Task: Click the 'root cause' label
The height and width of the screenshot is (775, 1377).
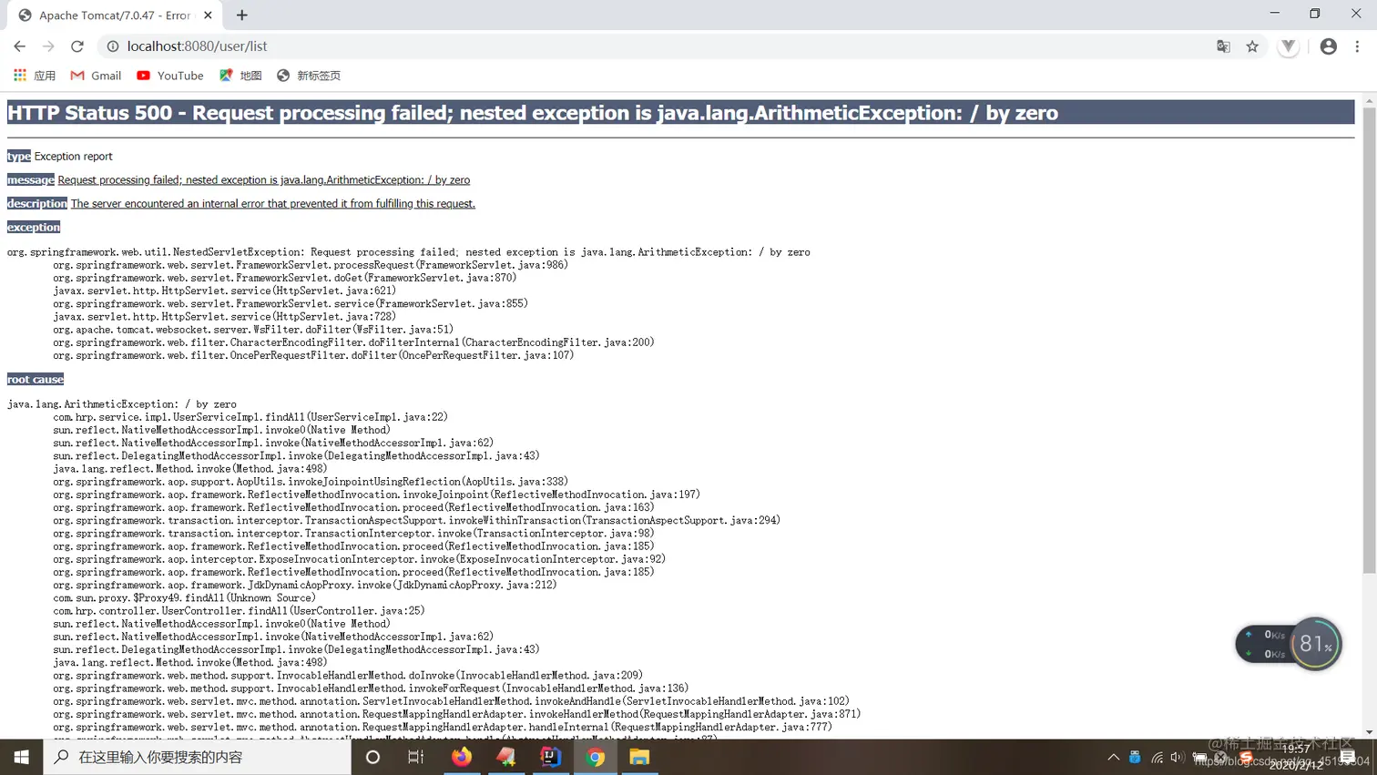Action: pos(36,380)
